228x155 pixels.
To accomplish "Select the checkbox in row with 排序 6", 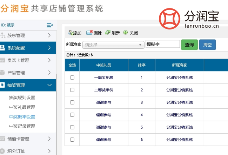I will pyautogui.click(x=72, y=140).
